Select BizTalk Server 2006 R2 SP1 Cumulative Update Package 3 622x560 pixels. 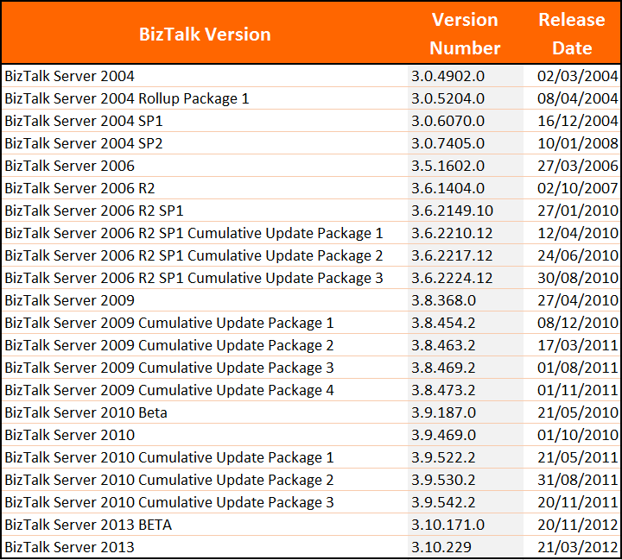[x=194, y=278]
